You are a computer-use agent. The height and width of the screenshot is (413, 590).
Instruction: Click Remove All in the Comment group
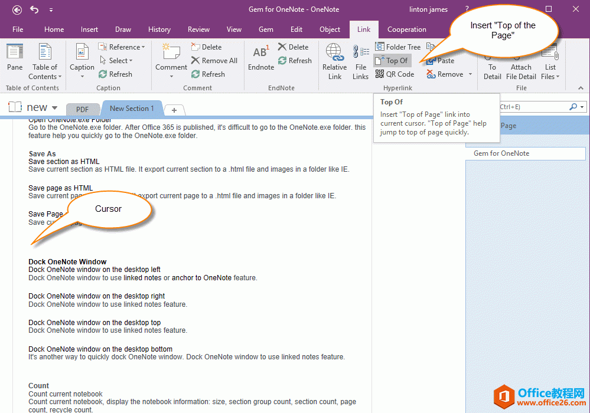214,60
